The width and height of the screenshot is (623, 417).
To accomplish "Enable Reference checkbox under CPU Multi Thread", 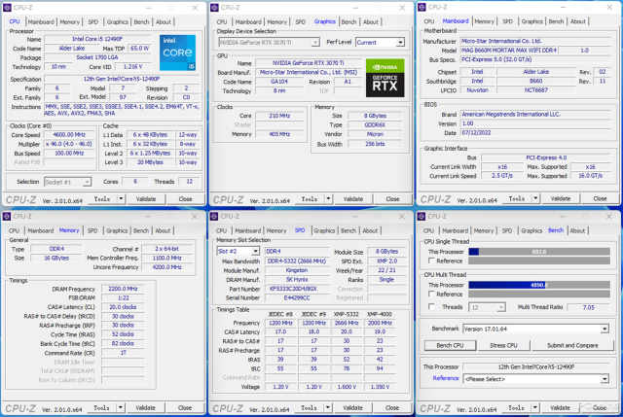I will pos(431,294).
